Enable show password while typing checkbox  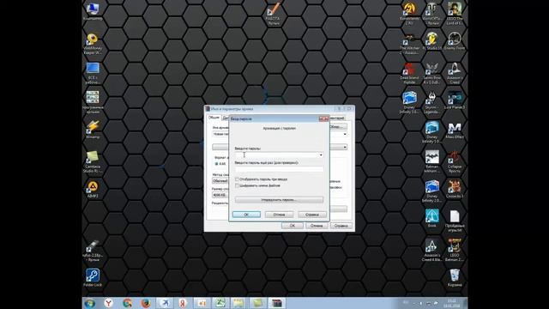point(237,179)
